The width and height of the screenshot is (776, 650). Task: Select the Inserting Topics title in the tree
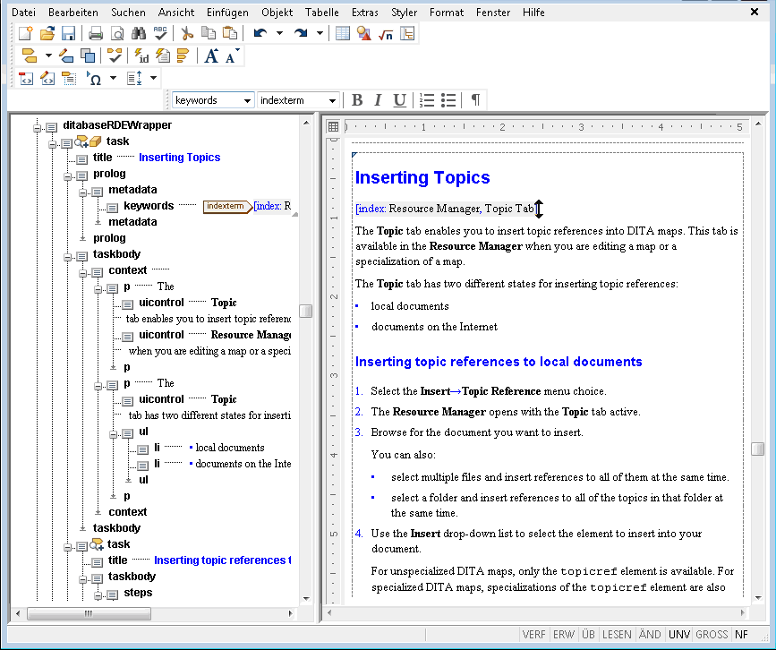pyautogui.click(x=180, y=158)
